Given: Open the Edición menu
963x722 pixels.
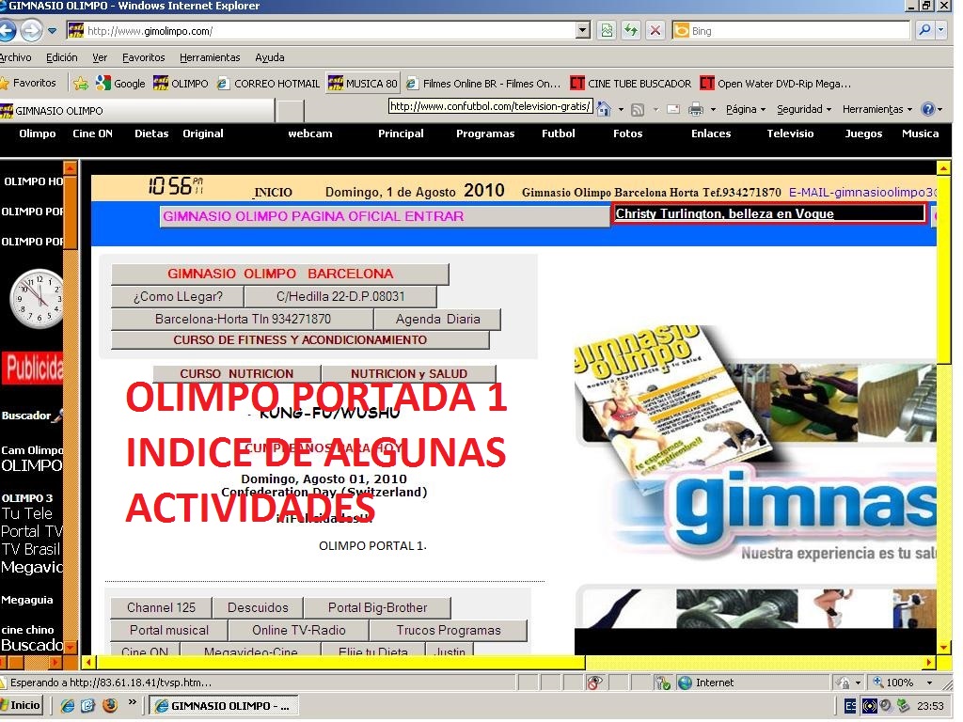Looking at the screenshot, I should pyautogui.click(x=62, y=57).
